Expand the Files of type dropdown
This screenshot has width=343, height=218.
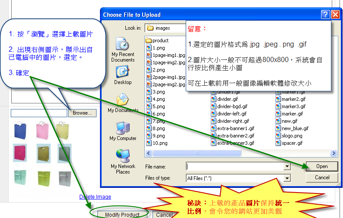pos(287,178)
